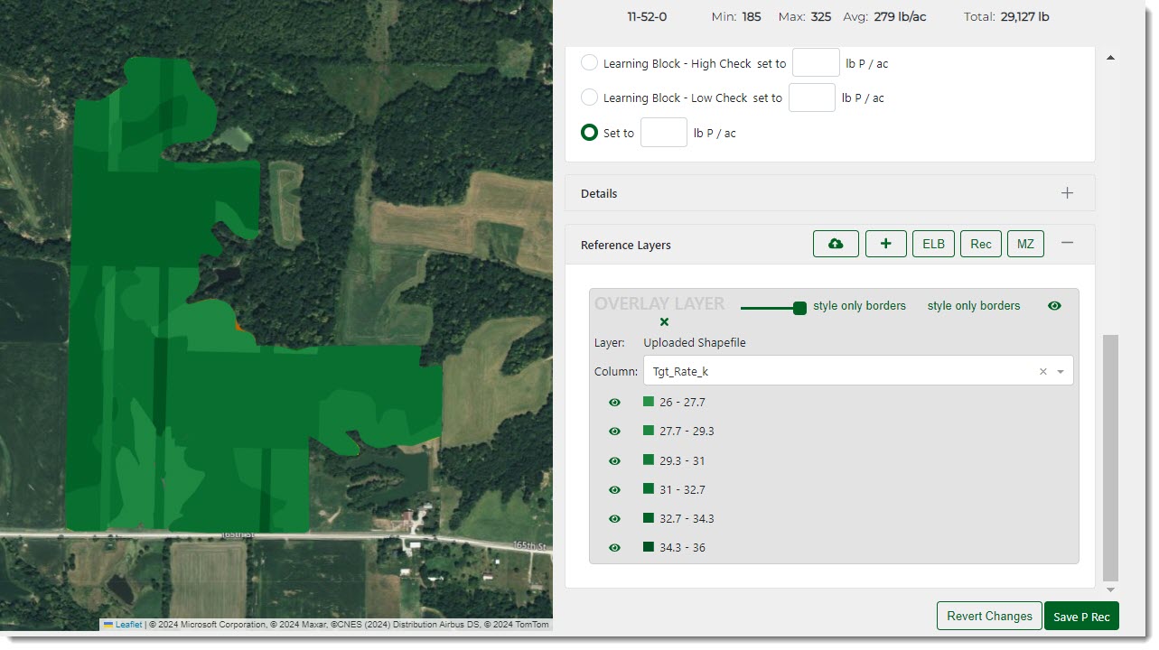
Task: Hide the 29.3 - 31 range
Action: click(615, 460)
